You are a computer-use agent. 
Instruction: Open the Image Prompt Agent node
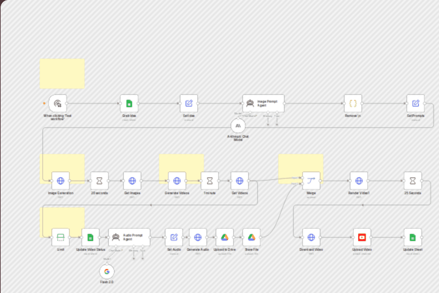pos(263,103)
